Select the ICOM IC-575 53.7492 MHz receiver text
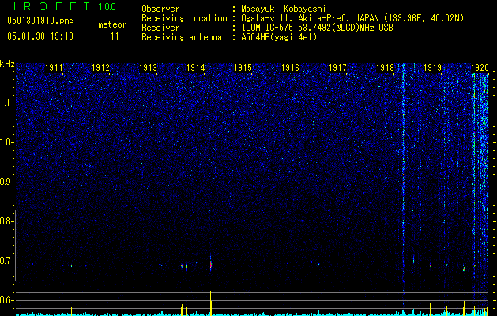 [x=317, y=28]
